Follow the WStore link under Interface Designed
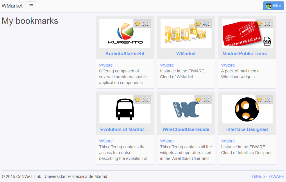 [x=228, y=141]
